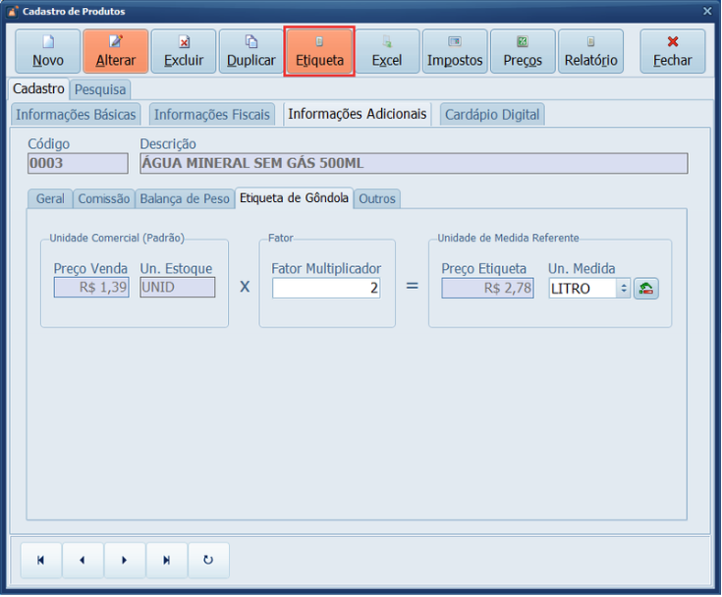Open the Informações Fiscais tab

tap(212, 115)
